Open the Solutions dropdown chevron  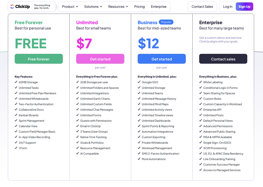[x=101, y=7]
